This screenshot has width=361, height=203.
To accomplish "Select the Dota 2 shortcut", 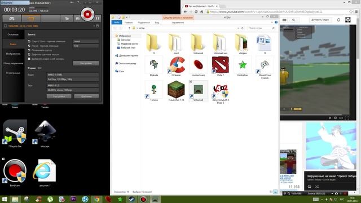I will (x=221, y=67).
